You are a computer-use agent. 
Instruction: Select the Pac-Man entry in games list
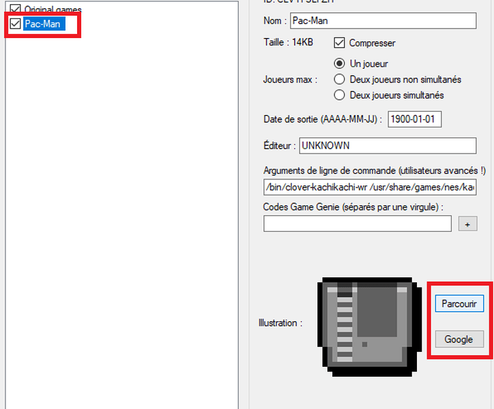pos(44,24)
